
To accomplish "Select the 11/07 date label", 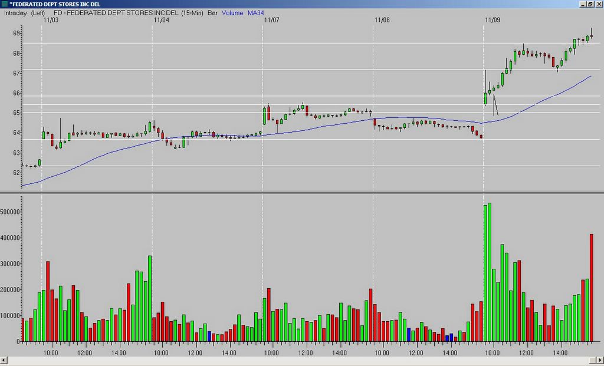I will [x=271, y=20].
